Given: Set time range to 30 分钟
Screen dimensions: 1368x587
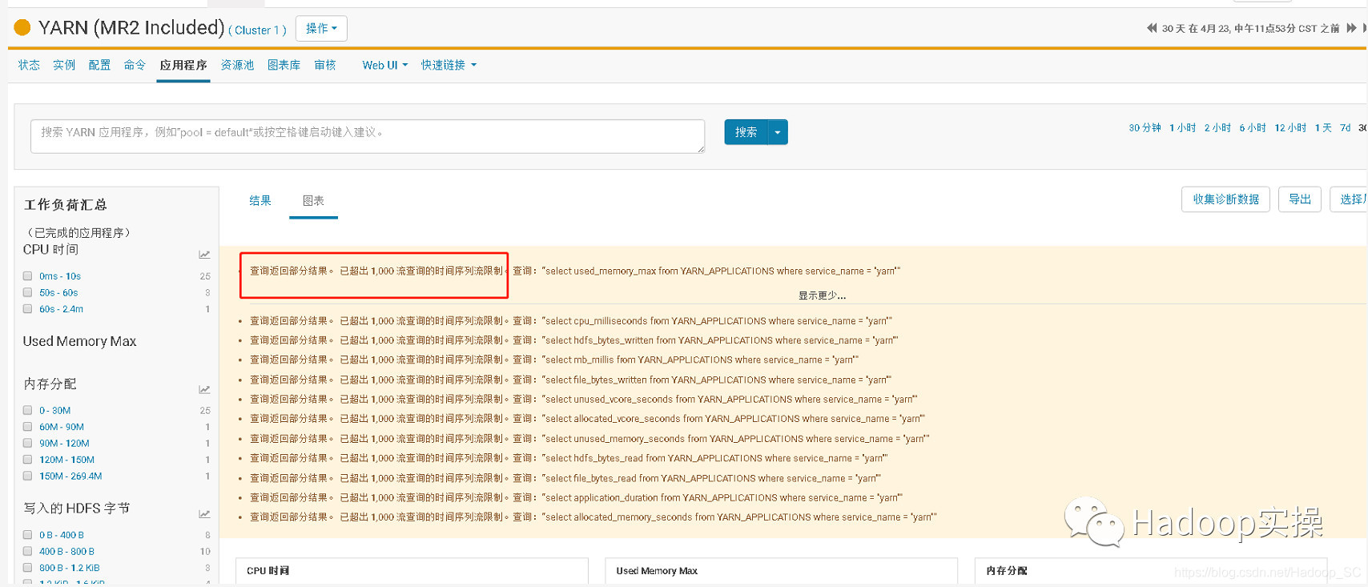Looking at the screenshot, I should 1145,128.
